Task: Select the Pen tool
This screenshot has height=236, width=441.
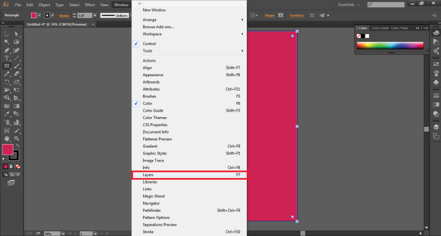Action: [x=7, y=51]
